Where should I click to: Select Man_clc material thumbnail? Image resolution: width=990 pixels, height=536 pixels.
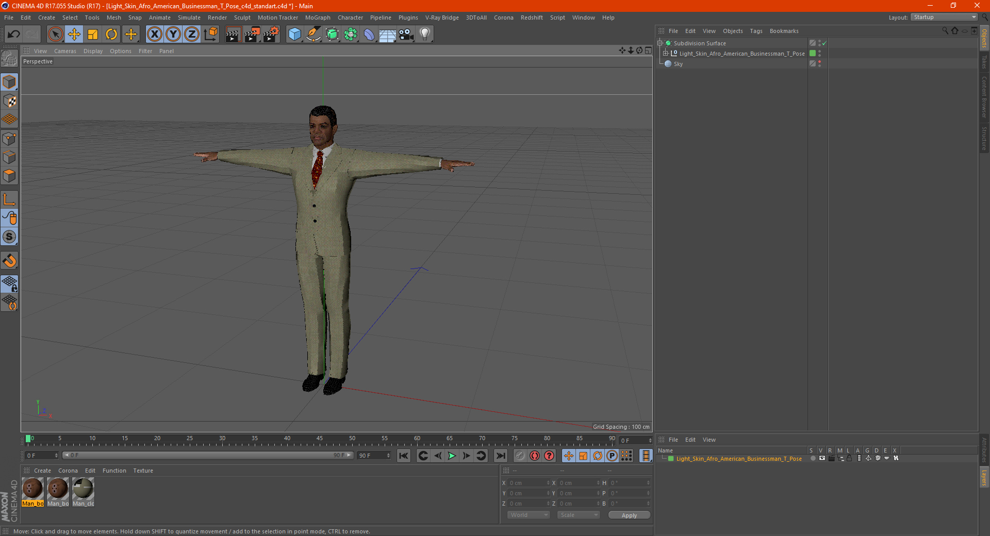[x=83, y=492]
